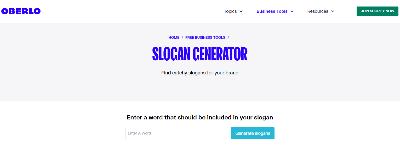Screen dimensions: 400x147
Task: Open the Topics menu
Action: click(x=230, y=11)
